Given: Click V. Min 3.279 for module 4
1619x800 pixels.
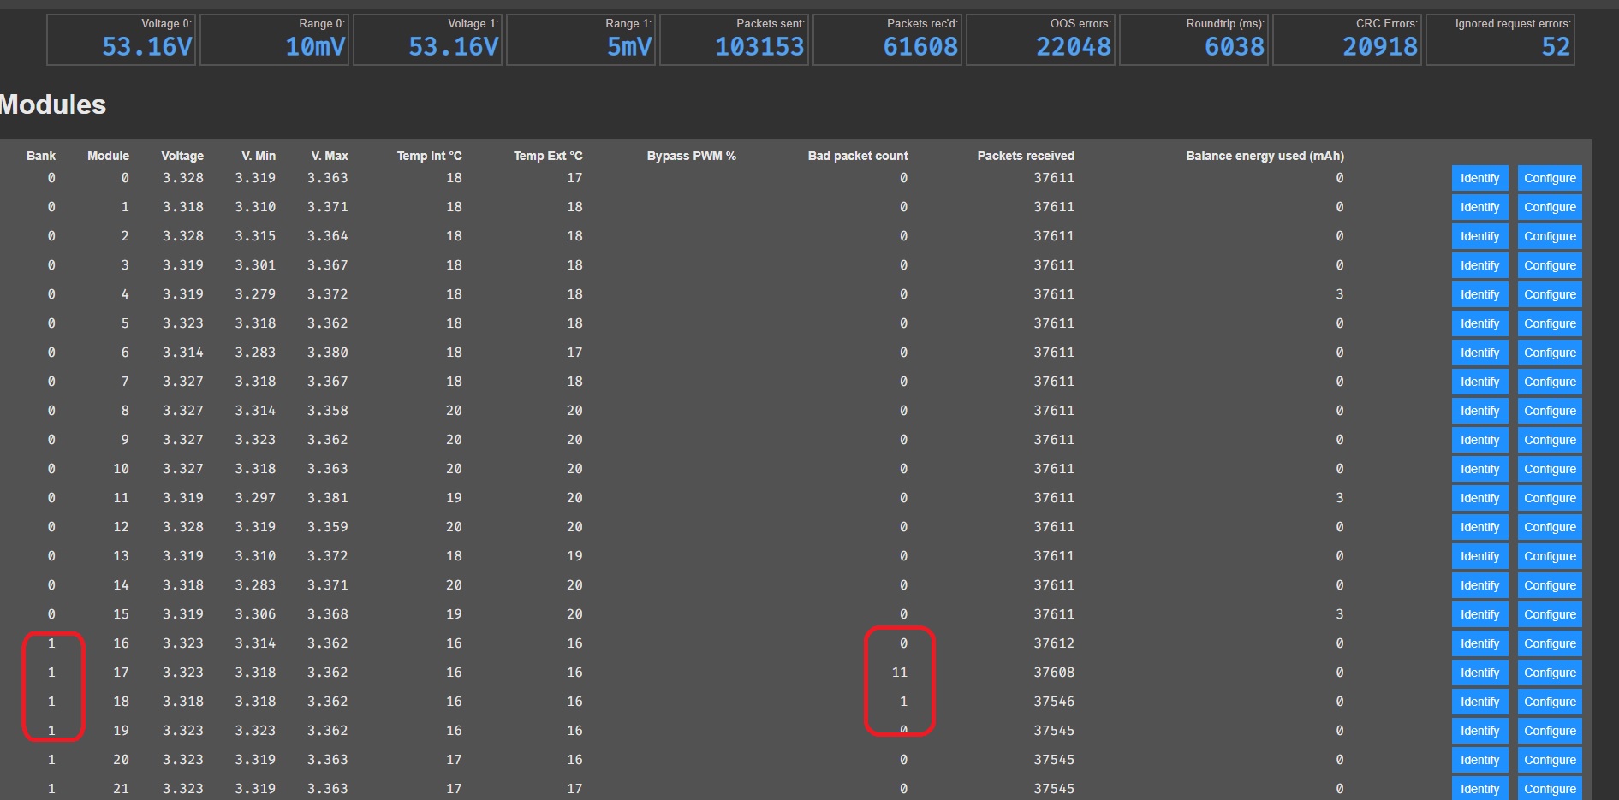Looking at the screenshot, I should tap(255, 294).
